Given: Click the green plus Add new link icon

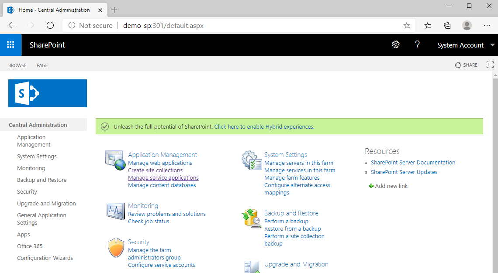Looking at the screenshot, I should point(371,186).
